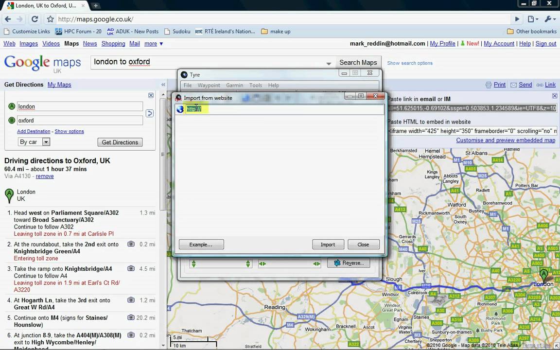Open street view camera for step 4
560x350 pixels.
point(131,300)
